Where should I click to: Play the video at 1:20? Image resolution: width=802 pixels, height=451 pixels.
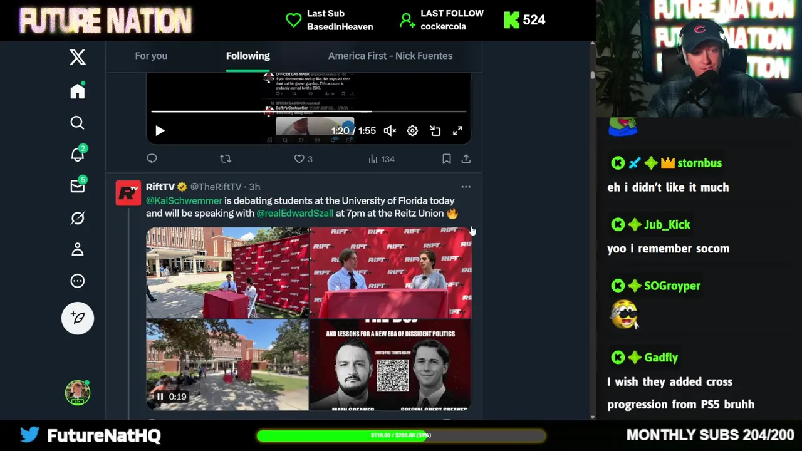point(160,131)
